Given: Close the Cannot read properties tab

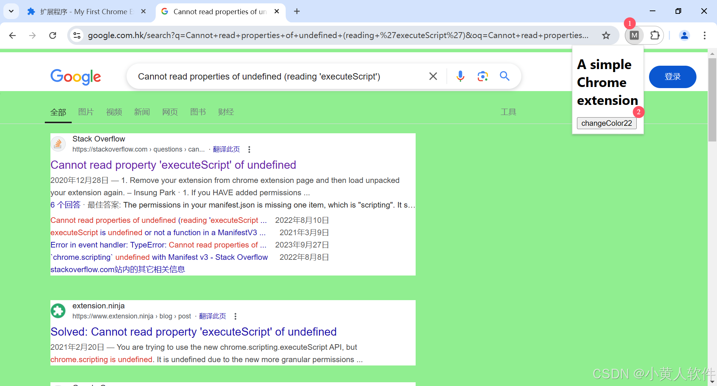Looking at the screenshot, I should click(x=277, y=12).
